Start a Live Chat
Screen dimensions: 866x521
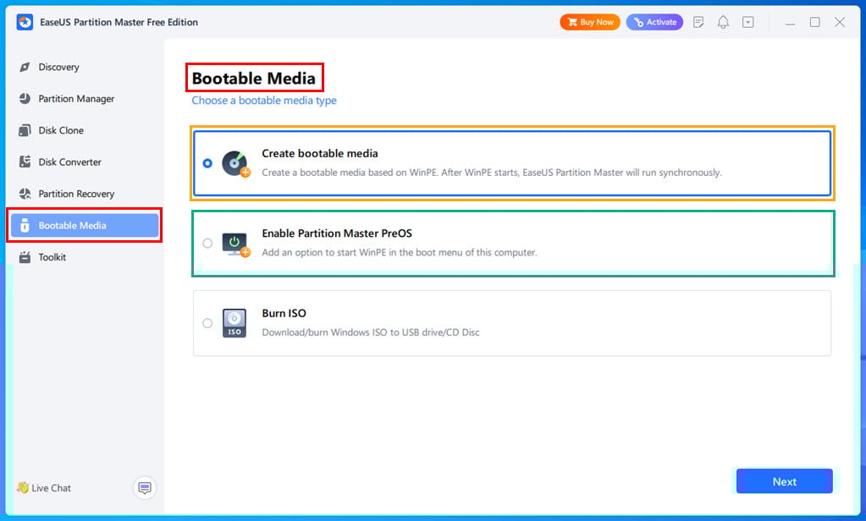click(x=44, y=488)
